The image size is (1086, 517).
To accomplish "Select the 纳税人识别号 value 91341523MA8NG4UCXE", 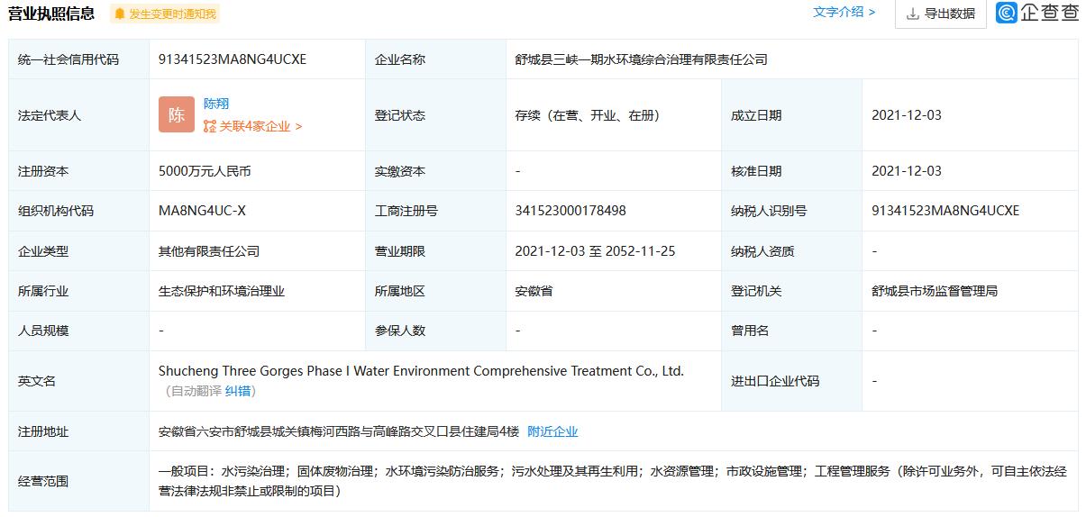I will (945, 211).
